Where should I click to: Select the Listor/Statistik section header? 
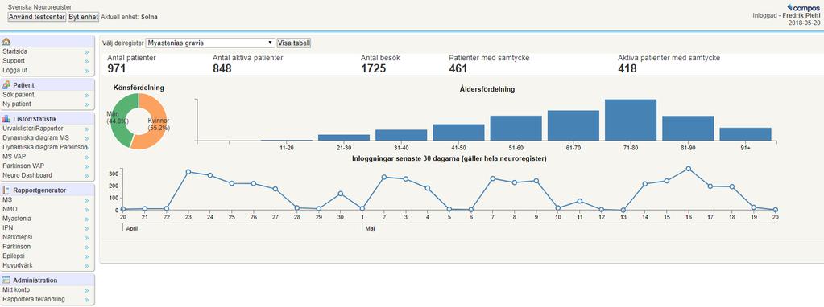coord(48,119)
